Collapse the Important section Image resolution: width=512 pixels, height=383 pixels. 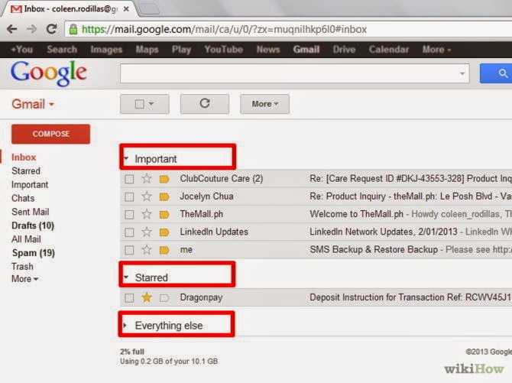click(x=126, y=158)
